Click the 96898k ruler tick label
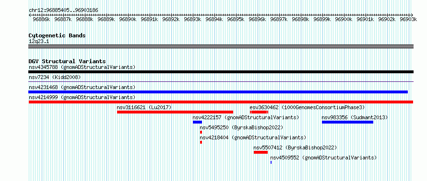Viewport: 427px width, 181px height. [301, 19]
